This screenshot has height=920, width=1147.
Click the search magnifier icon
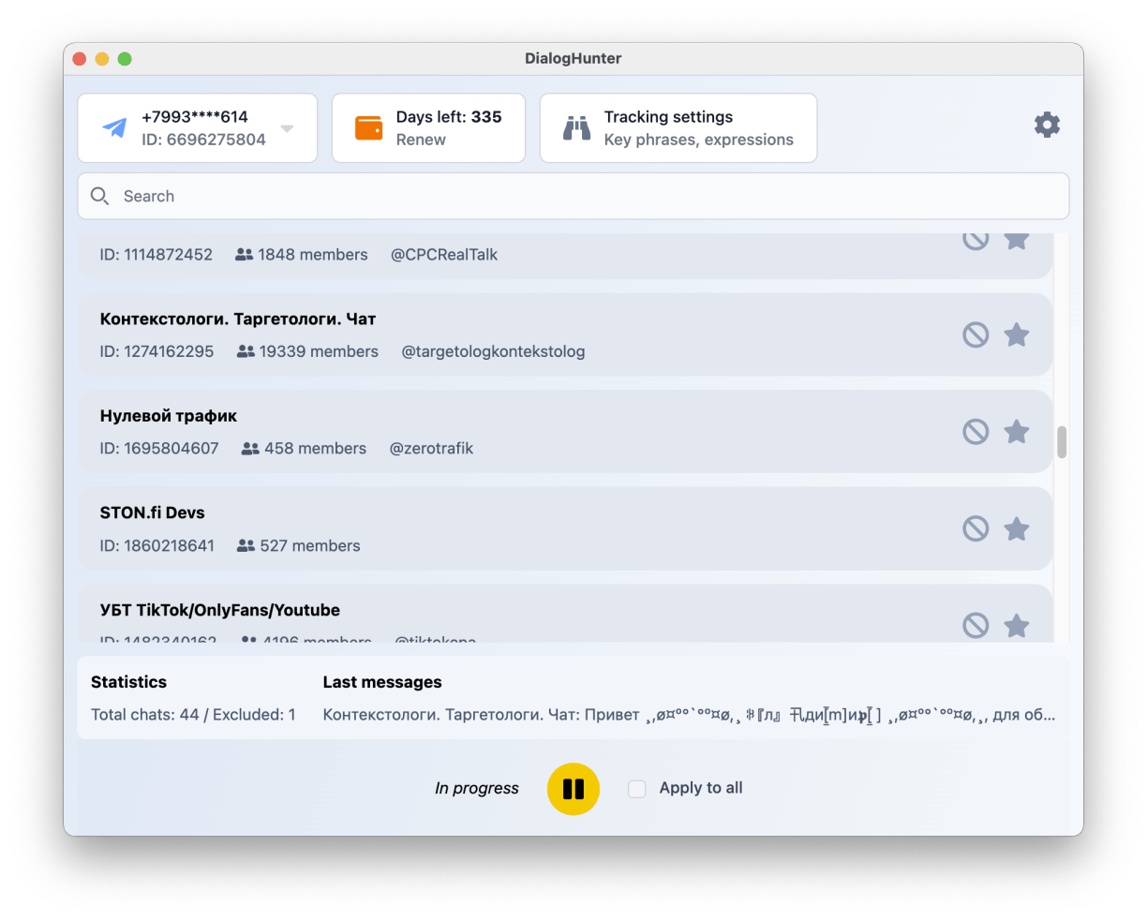tap(99, 196)
